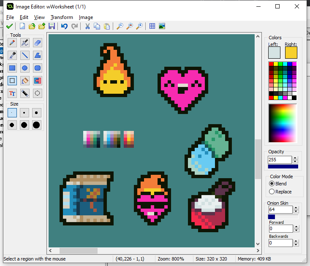Click the scissors Cut icon
Viewport: 310px width, 266px height.
pyautogui.click(x=87, y=26)
